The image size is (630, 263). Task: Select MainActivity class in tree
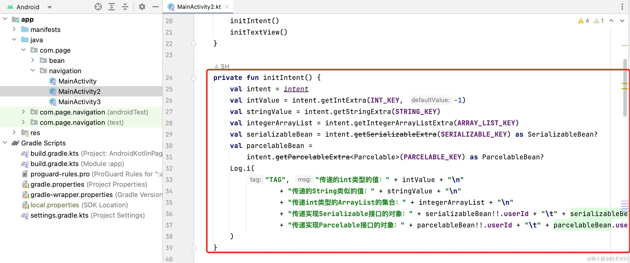click(77, 81)
